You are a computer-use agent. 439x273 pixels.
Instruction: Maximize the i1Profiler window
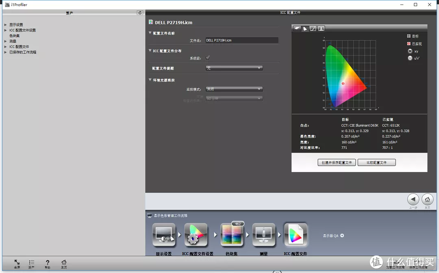[415, 4]
